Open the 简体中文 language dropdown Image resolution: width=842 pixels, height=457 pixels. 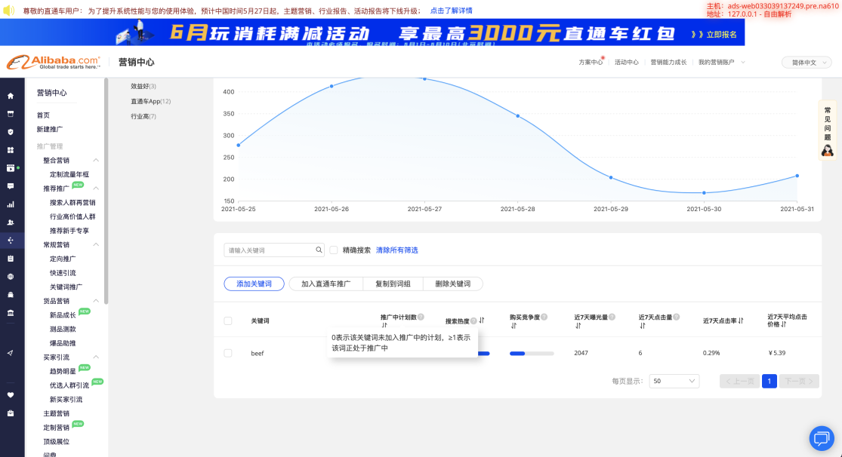(807, 63)
